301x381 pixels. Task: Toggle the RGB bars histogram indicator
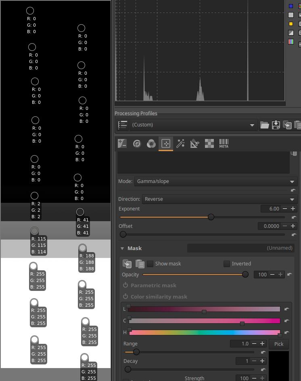pyautogui.click(x=291, y=42)
